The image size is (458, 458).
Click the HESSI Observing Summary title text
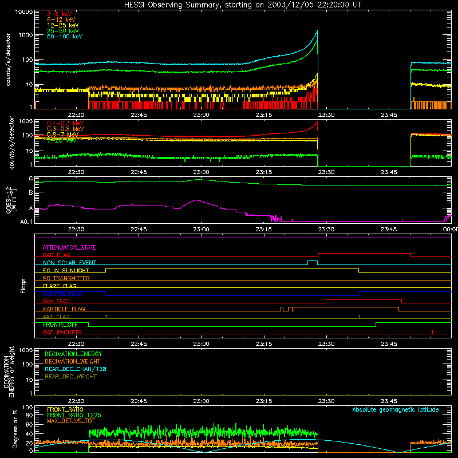point(242,5)
